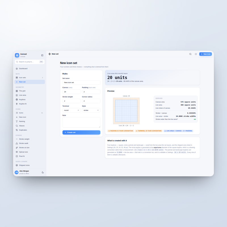
Task: Click the grid icon beside The grid
Action: pos(17,91)
